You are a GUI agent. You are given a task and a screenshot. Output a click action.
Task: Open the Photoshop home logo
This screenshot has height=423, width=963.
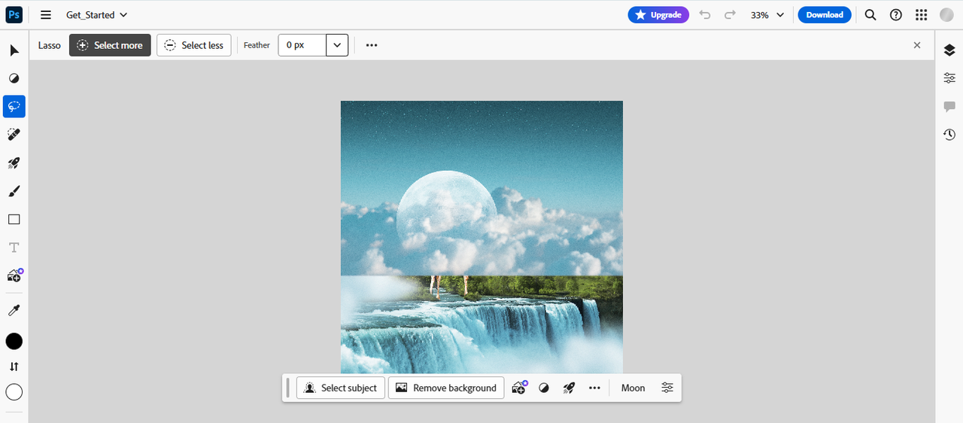coord(14,14)
